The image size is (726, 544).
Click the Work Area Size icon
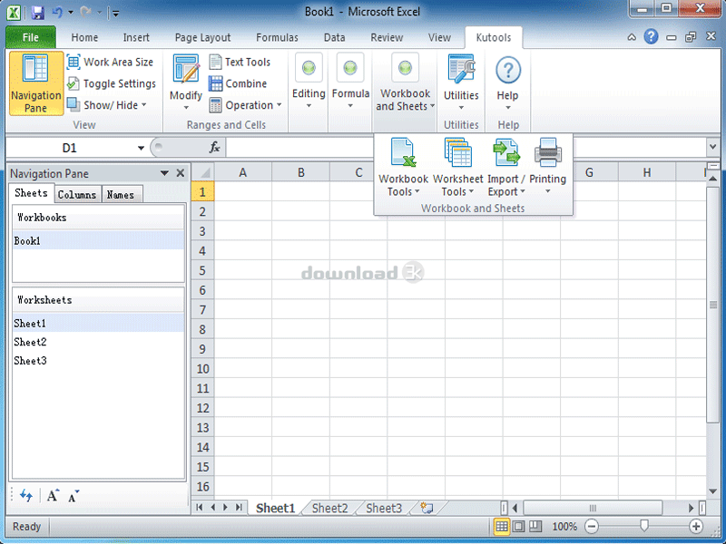(74, 62)
